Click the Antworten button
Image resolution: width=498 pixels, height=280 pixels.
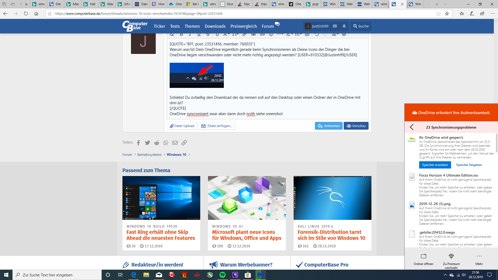329,126
